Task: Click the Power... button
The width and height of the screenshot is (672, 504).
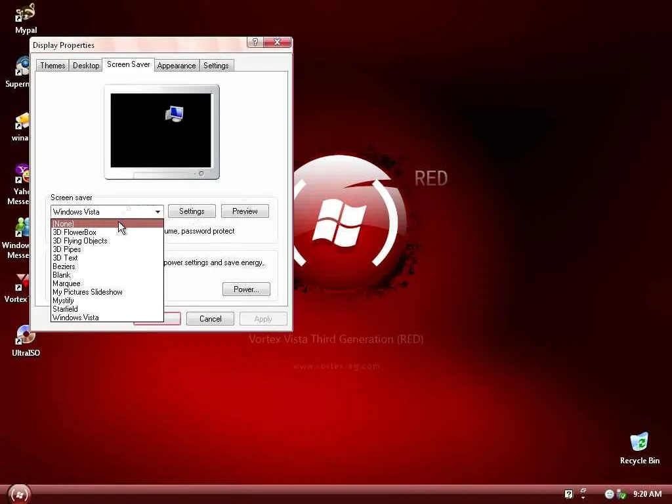Action: [246, 289]
